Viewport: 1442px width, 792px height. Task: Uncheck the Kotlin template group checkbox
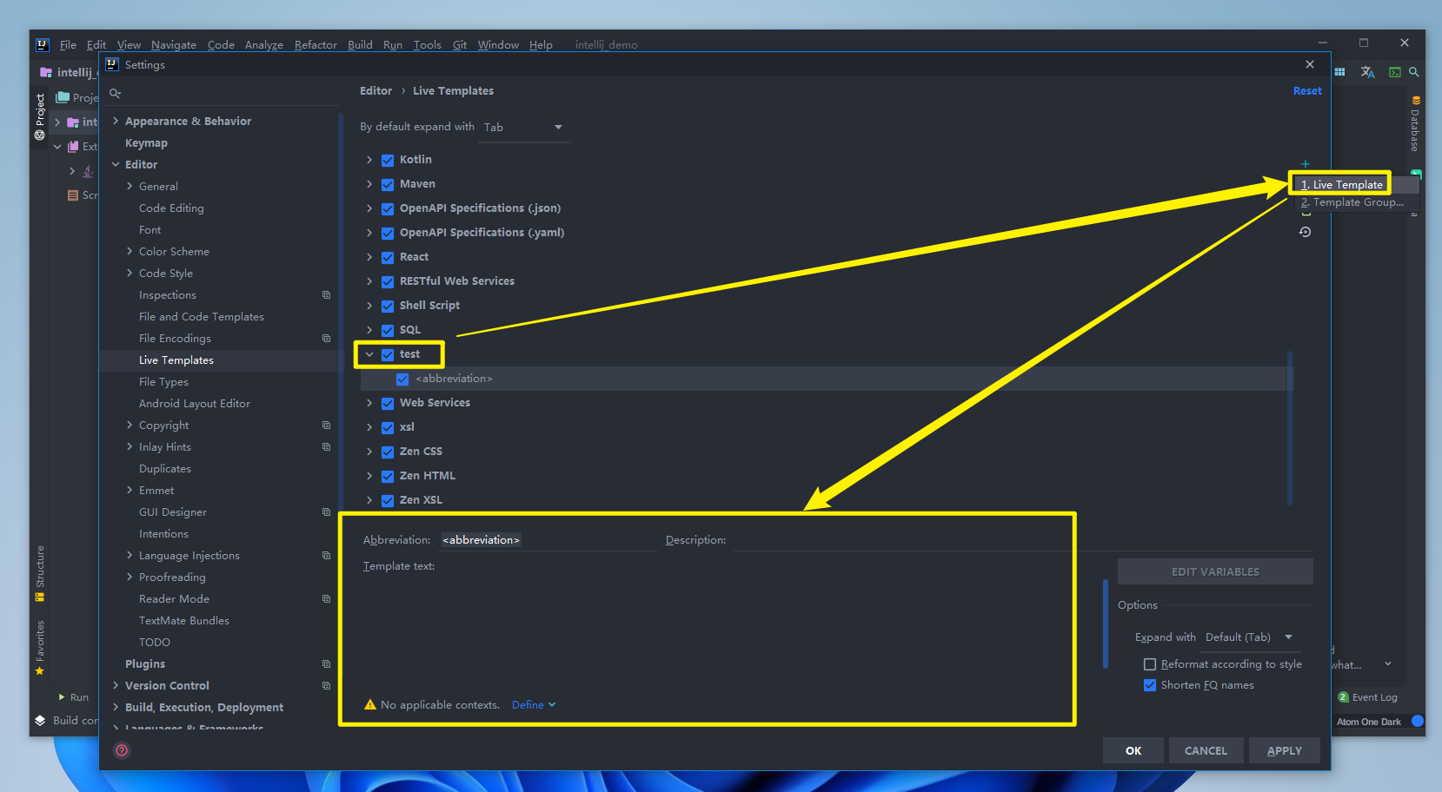coord(388,160)
